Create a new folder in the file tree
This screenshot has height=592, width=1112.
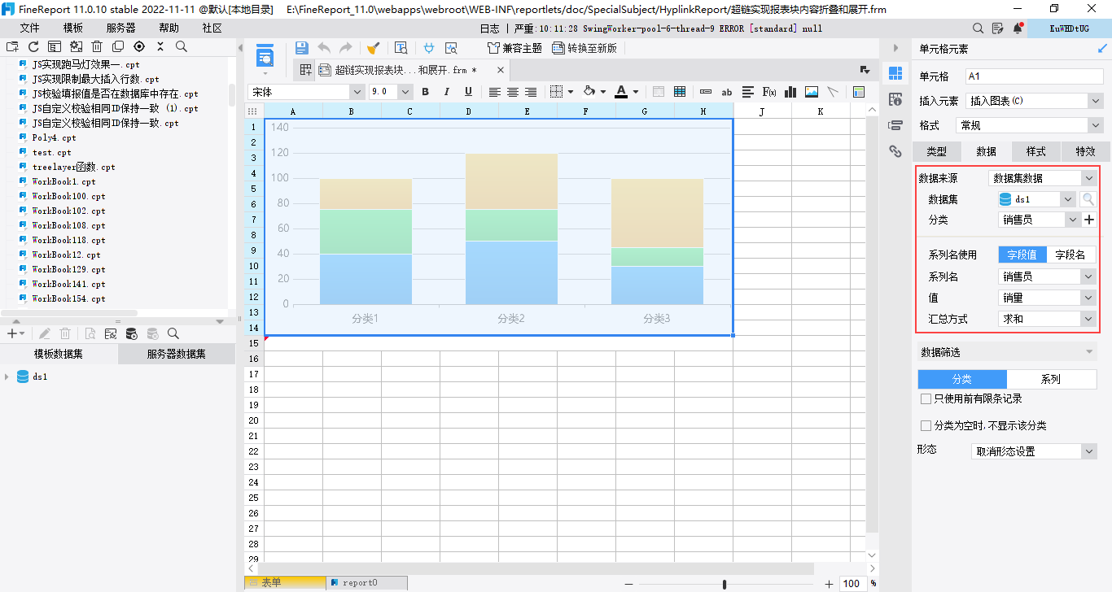tap(12, 46)
